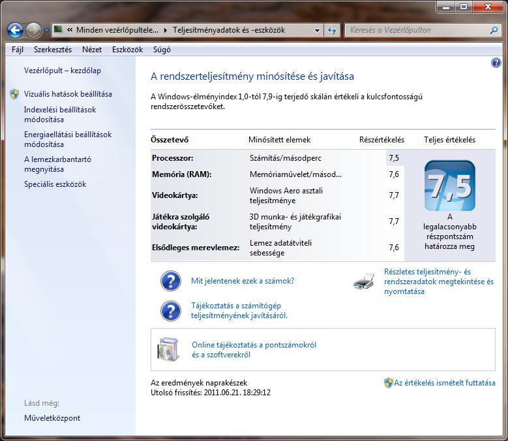Click 'Játékra szolgáló videokártya:' label

(181, 221)
